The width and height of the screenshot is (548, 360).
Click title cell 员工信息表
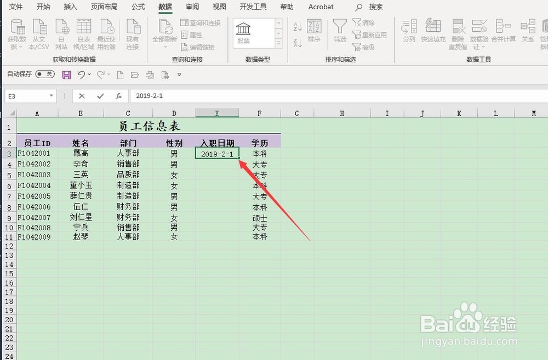(149, 126)
